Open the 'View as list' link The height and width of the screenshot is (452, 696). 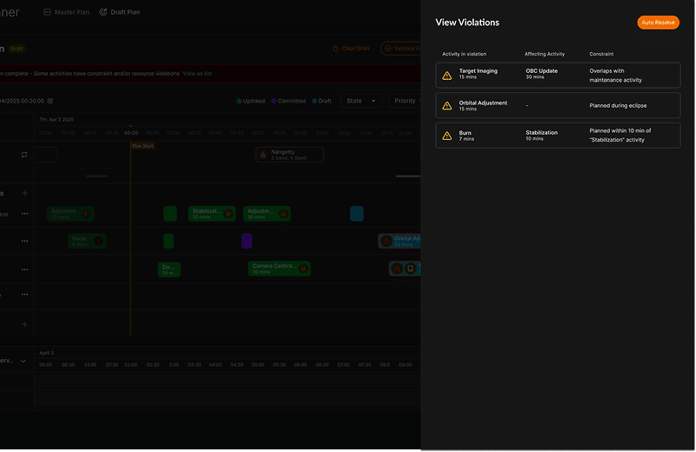click(197, 74)
